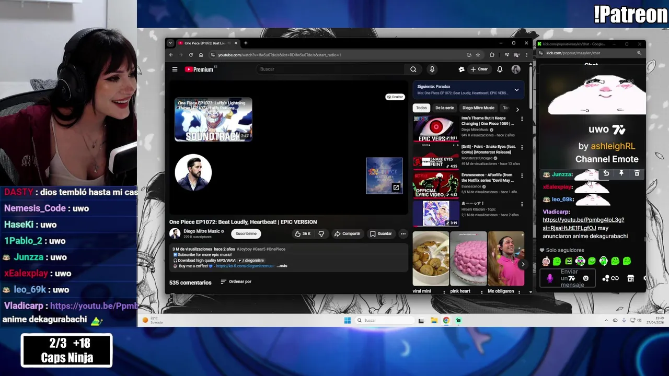
Task: Open options for Imu's Theme video
Action: [x=522, y=119]
